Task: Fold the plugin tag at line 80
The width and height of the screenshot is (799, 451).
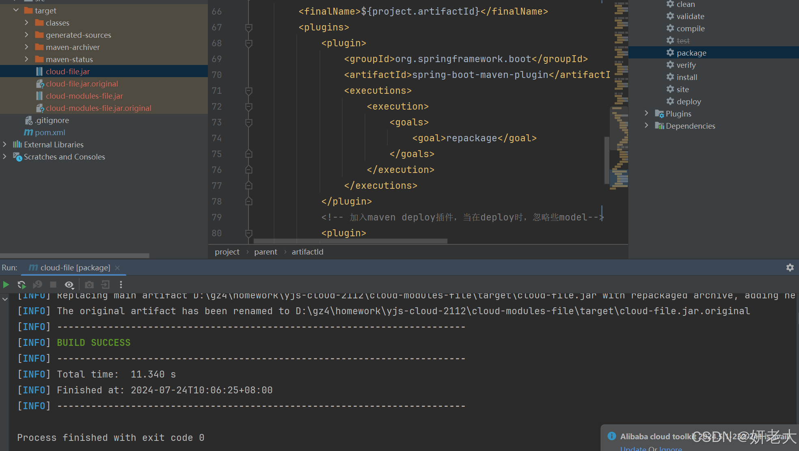Action: tap(249, 233)
